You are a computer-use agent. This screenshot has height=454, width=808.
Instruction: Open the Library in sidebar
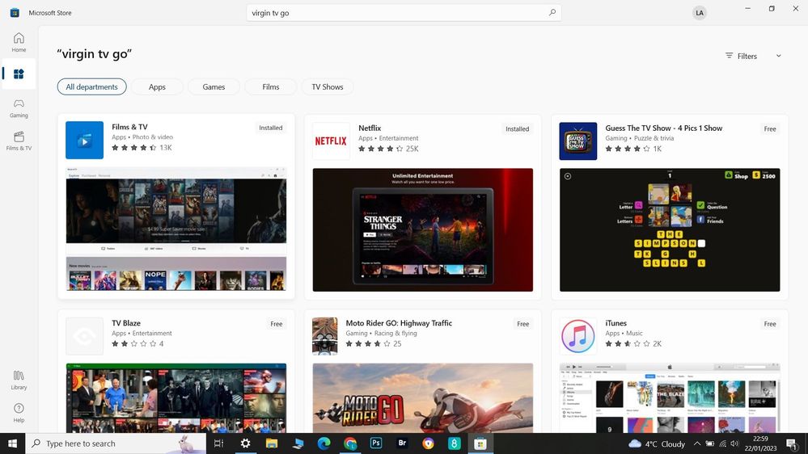click(x=19, y=380)
